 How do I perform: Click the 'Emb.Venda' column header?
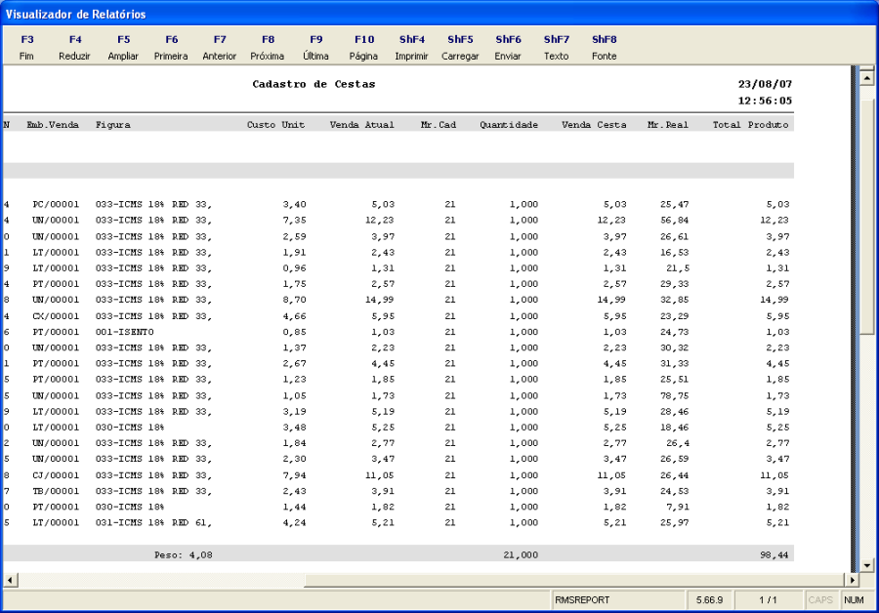coord(53,124)
